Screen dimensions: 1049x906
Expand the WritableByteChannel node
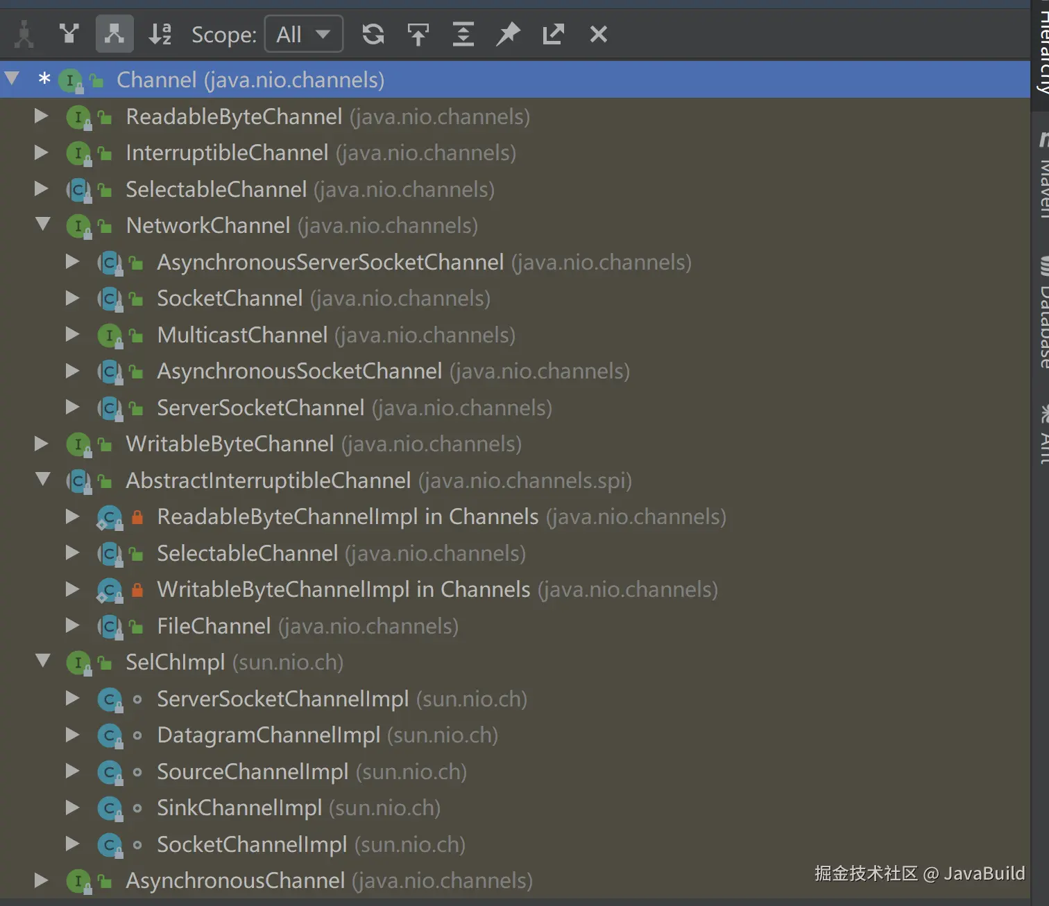(x=42, y=443)
